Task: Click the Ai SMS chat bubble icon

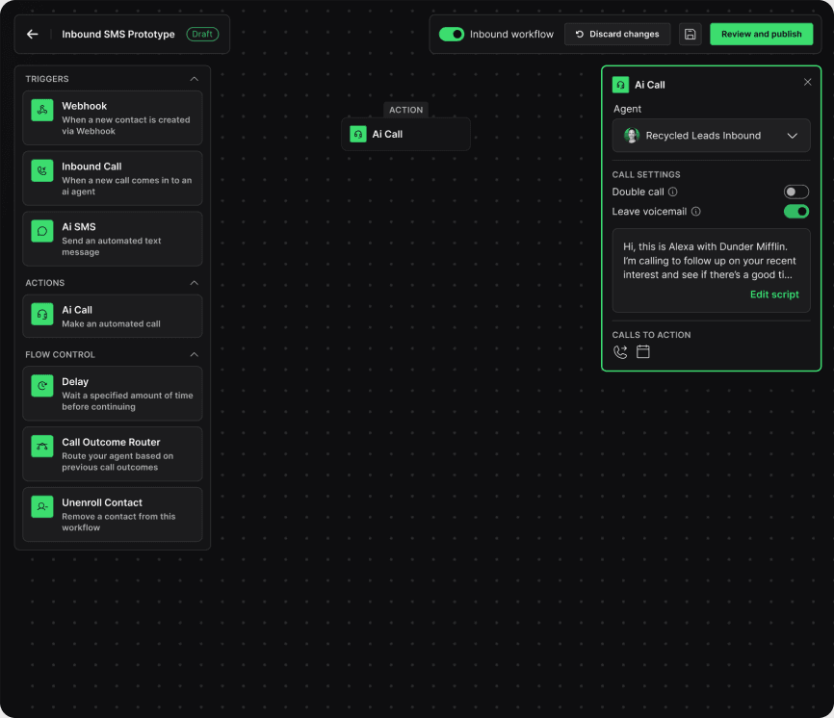Action: pos(42,231)
